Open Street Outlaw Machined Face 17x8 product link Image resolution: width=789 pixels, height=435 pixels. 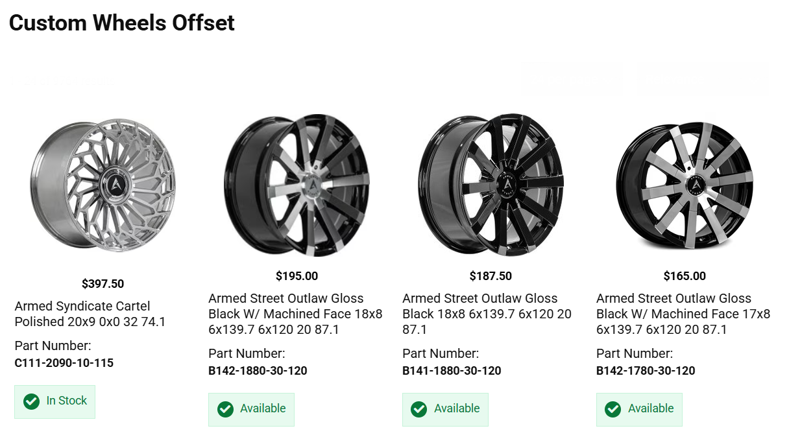pyautogui.click(x=683, y=314)
